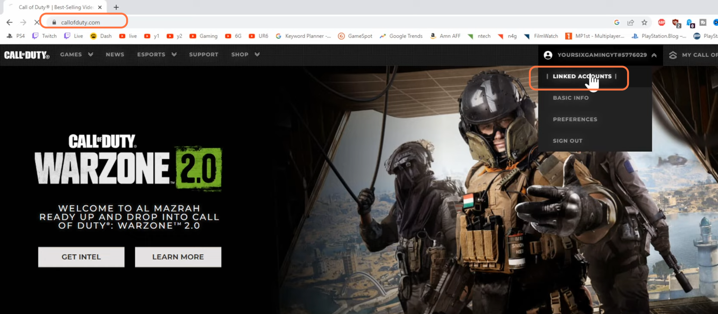This screenshot has height=314, width=718.
Task: Bookmark this page with the star icon
Action: [644, 22]
